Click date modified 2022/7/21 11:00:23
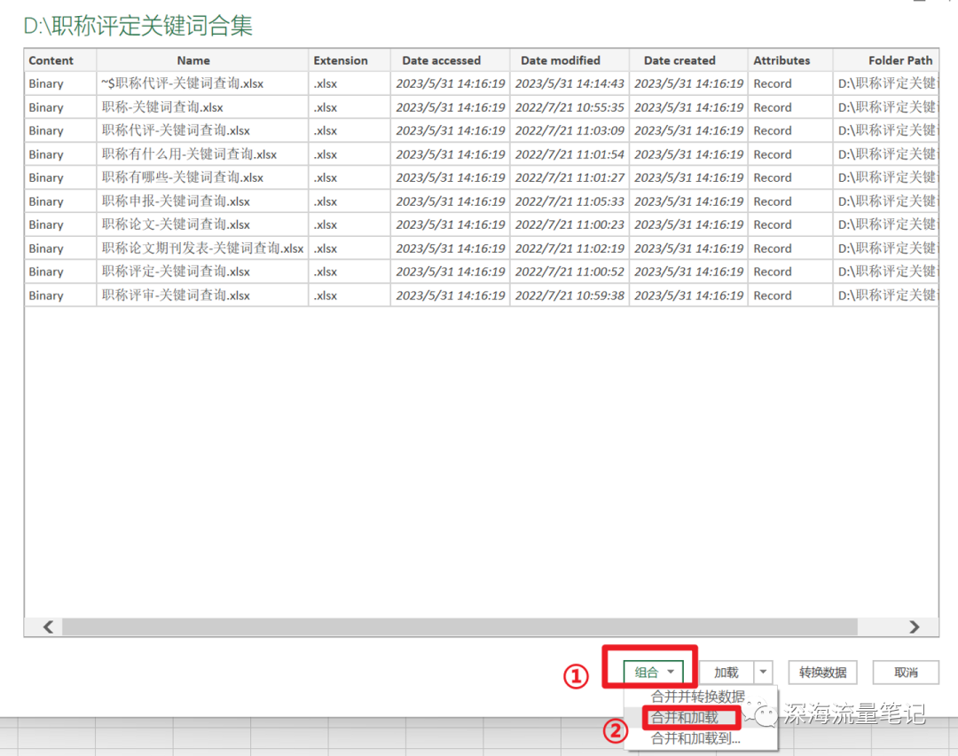This screenshot has height=756, width=958. 569,224
